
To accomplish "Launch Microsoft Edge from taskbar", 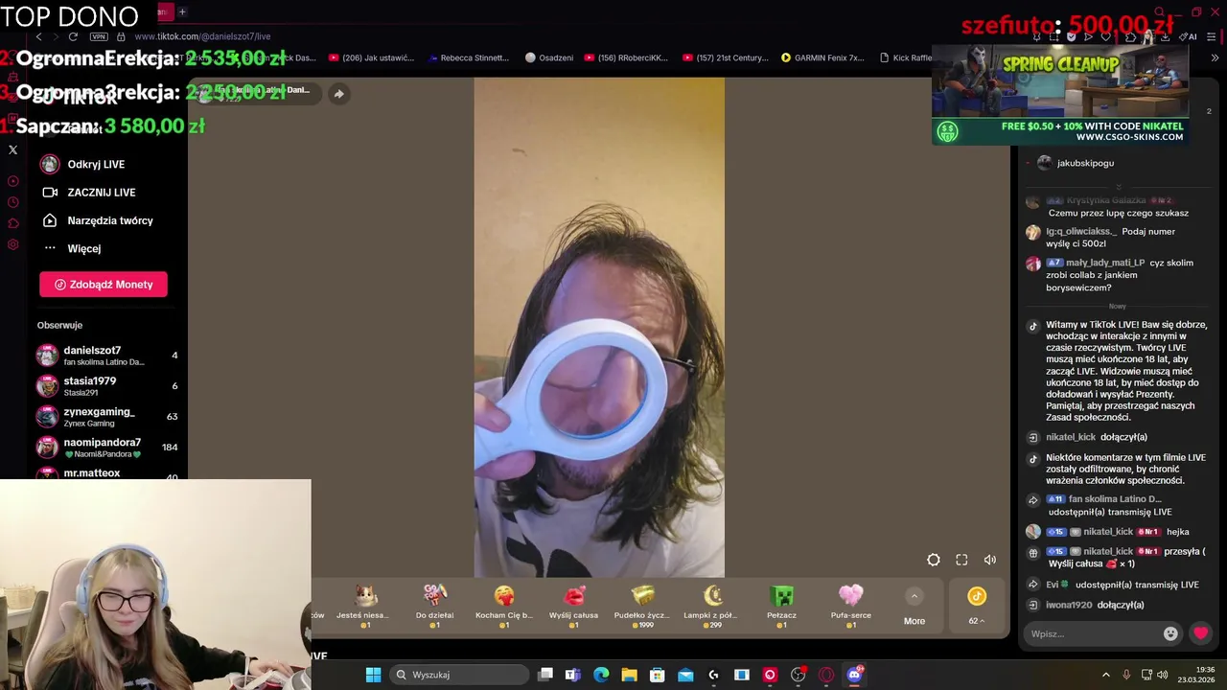I will (601, 675).
